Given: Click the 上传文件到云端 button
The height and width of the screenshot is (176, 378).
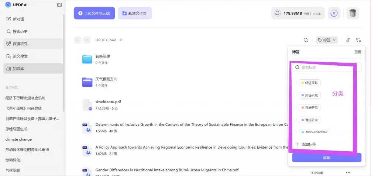Looking at the screenshot, I should pos(94,13).
